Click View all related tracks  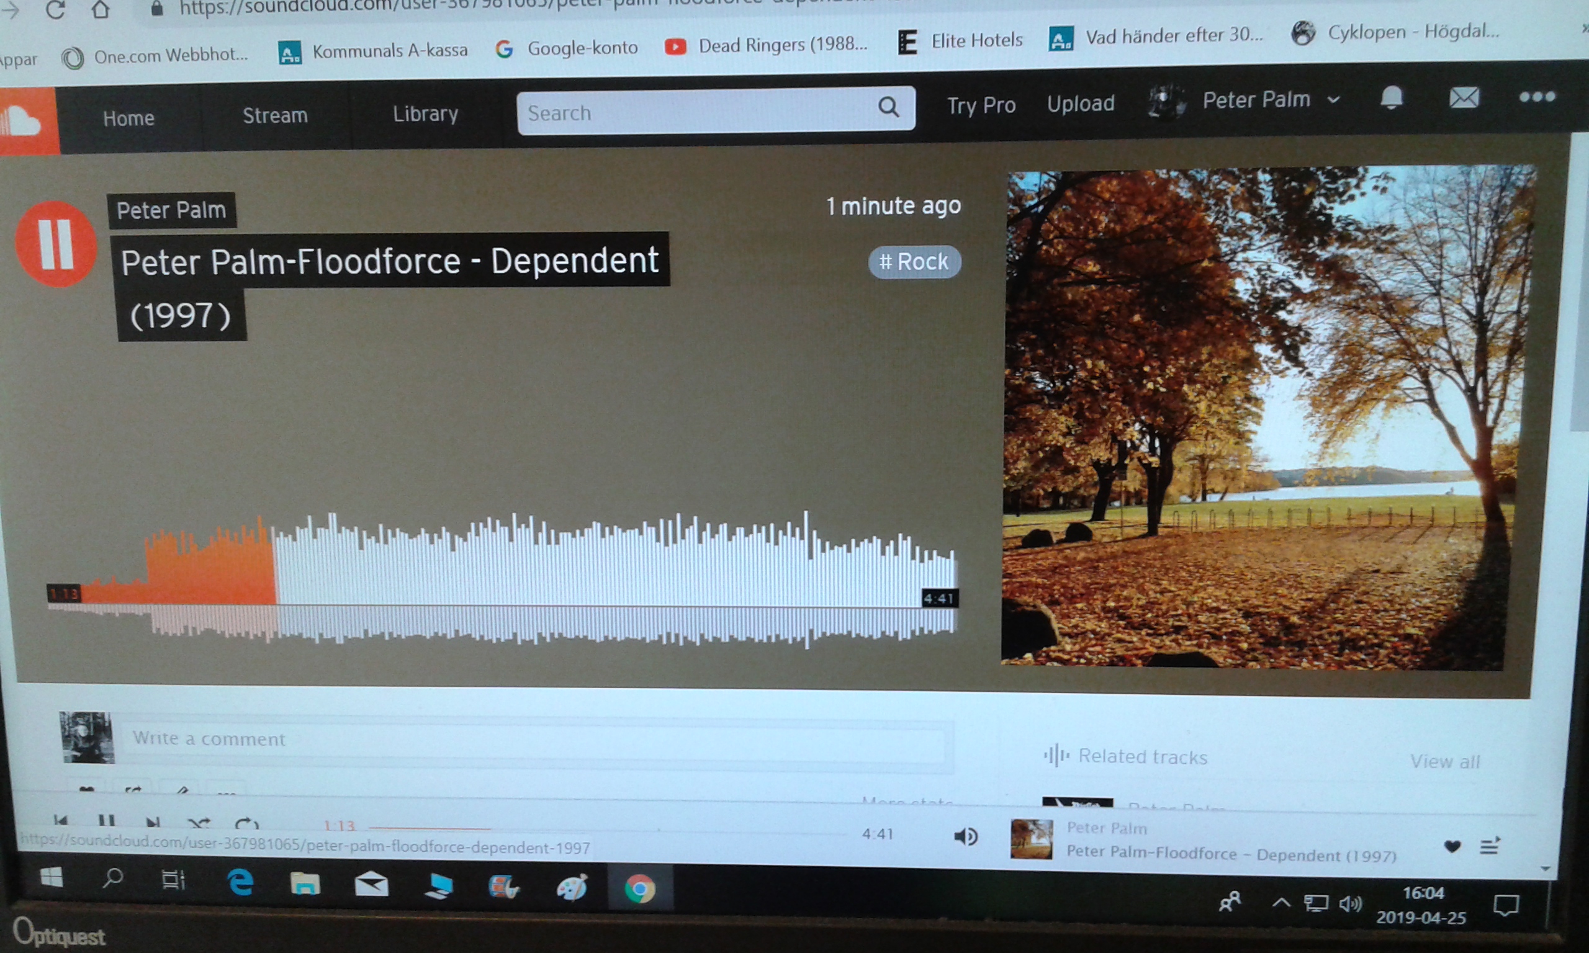(1445, 761)
